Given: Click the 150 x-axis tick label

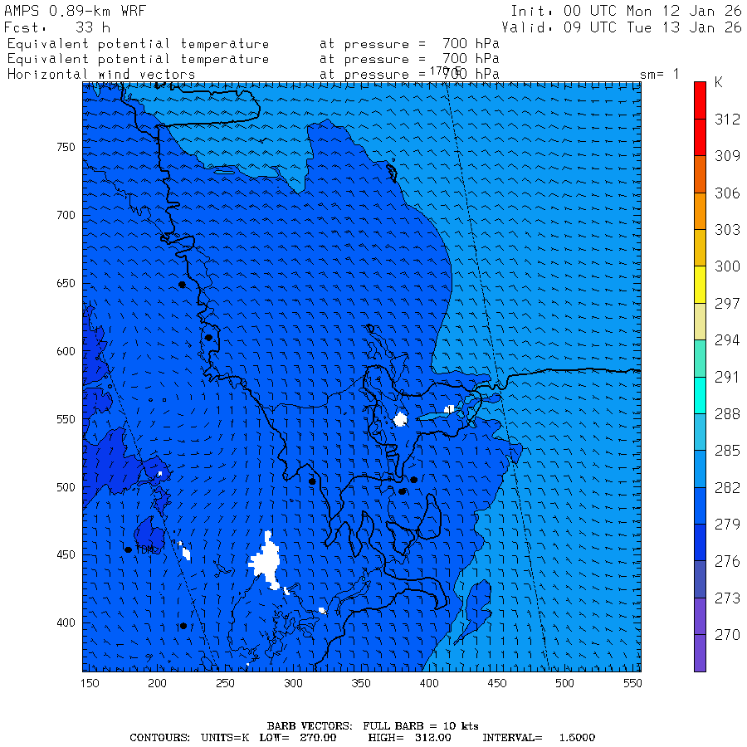Looking at the screenshot, I should pos(90,683).
